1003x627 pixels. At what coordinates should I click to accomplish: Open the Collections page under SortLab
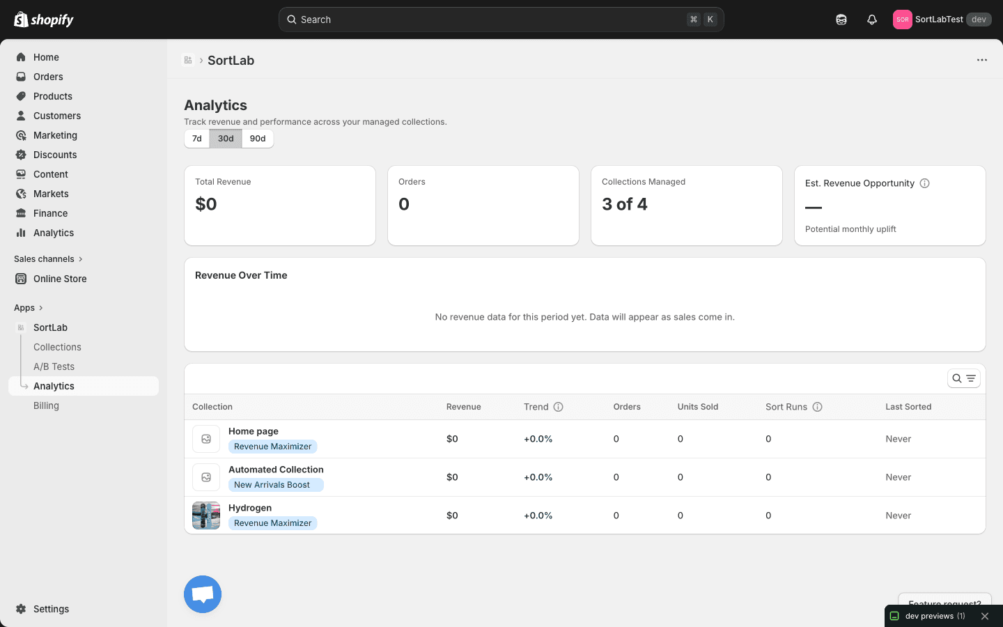point(57,347)
